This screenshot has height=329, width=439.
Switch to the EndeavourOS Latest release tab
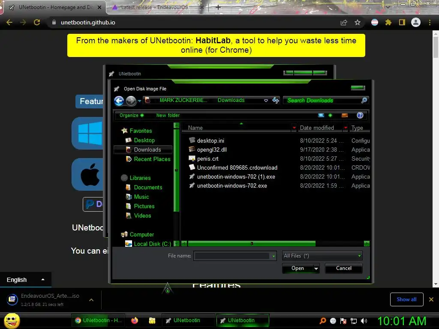154,7
